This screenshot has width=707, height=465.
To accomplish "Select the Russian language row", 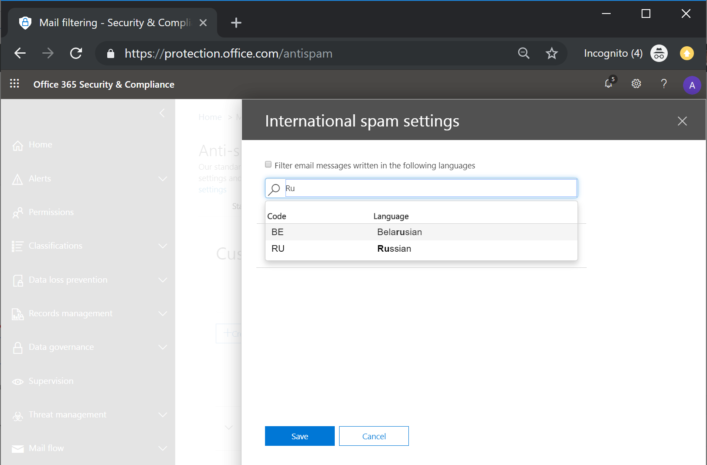I will [421, 249].
